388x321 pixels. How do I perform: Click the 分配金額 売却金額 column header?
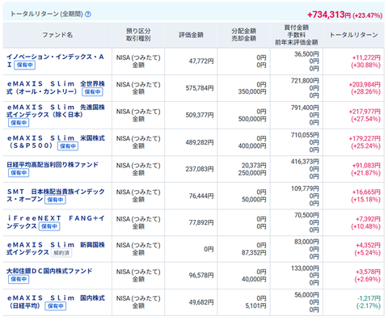tap(243, 35)
